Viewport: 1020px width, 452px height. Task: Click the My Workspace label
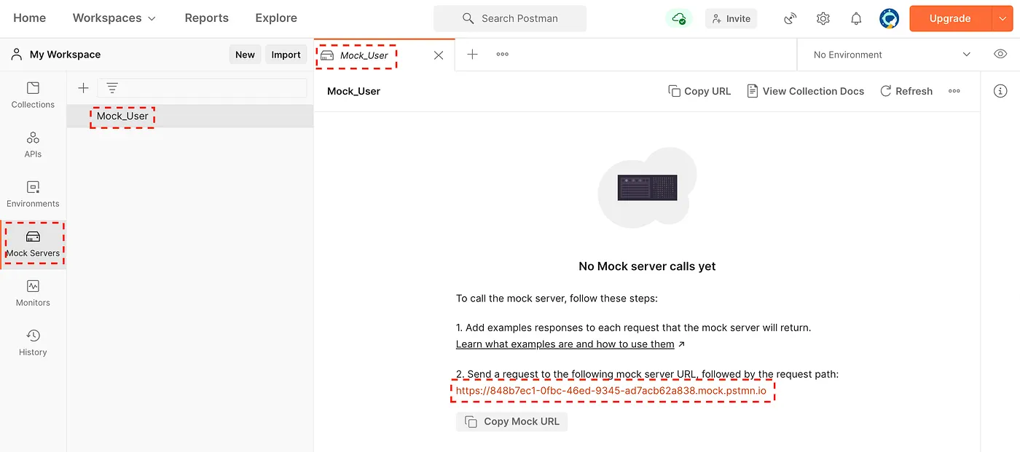[65, 55]
